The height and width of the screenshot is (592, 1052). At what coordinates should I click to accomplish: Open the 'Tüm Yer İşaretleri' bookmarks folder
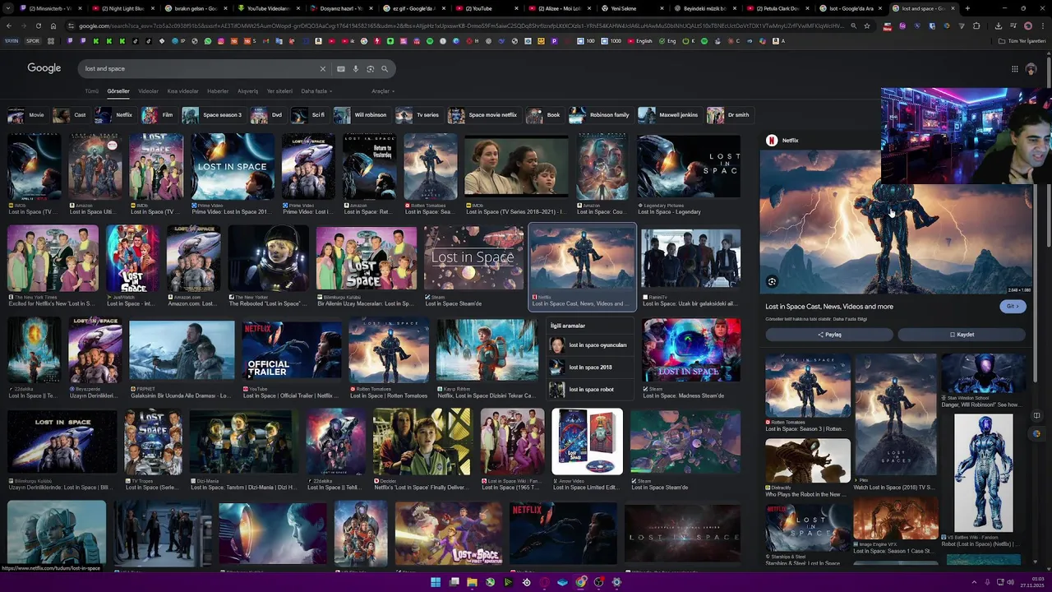[1023, 41]
